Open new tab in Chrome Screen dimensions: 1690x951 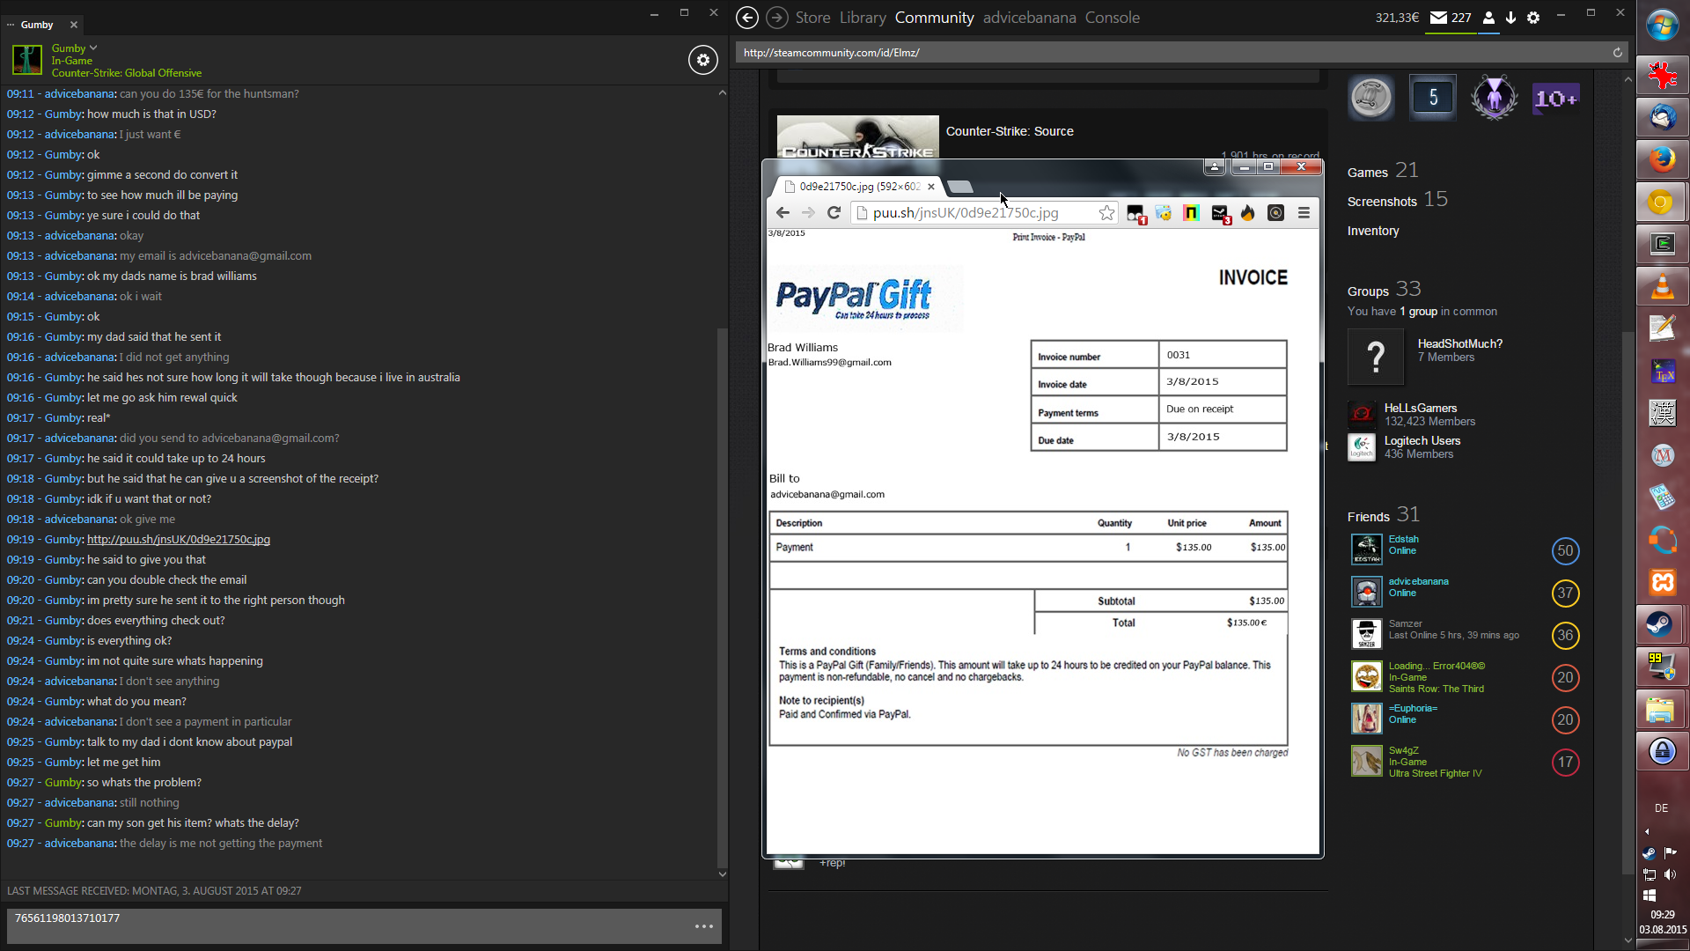(960, 187)
